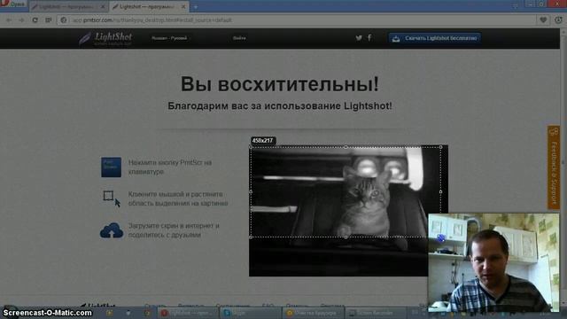Click the blue PrntScr key icon

(x=111, y=167)
